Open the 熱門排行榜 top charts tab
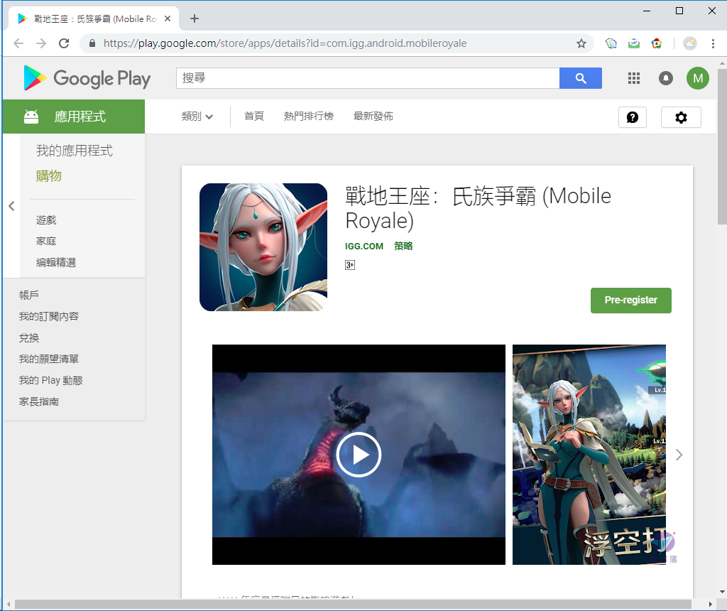Viewport: 727px width, 611px height. tap(309, 117)
